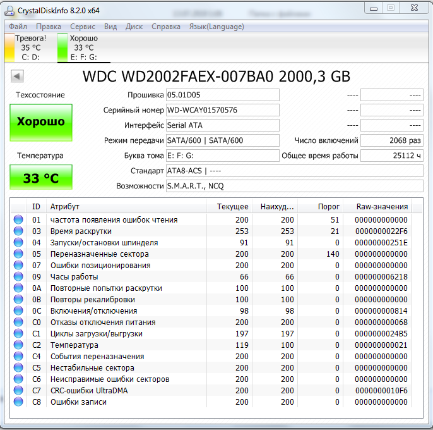Open the Справка menu
The height and width of the screenshot is (430, 433).
165,27
